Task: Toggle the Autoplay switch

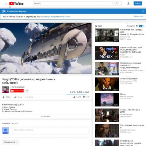Action: pyautogui.click(x=142, y=26)
